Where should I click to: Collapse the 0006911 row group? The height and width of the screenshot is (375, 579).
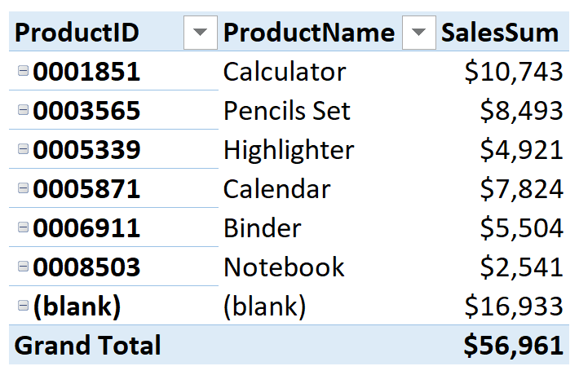[22, 228]
